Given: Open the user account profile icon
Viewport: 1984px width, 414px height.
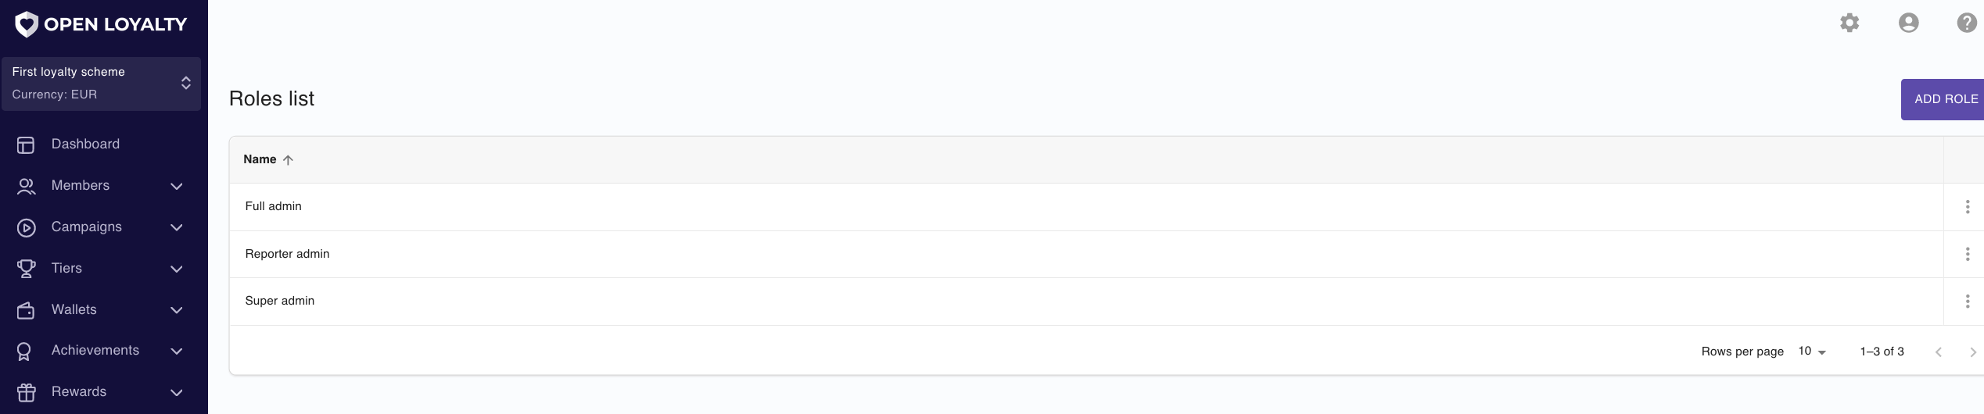Looking at the screenshot, I should (1909, 23).
